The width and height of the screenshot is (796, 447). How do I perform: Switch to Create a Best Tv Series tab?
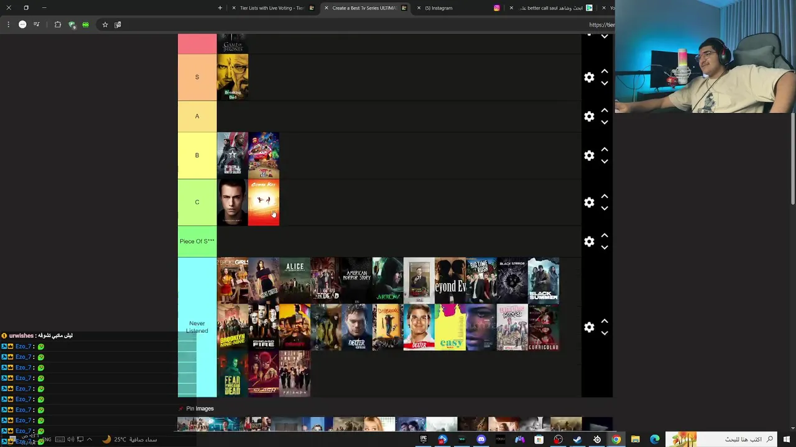pyautogui.click(x=364, y=8)
